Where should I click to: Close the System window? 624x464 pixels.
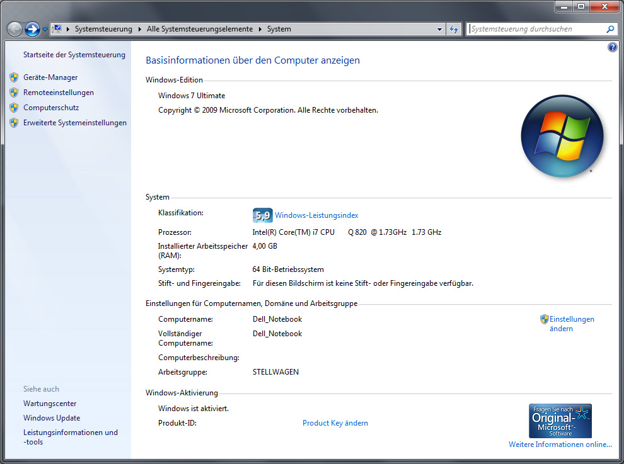click(604, 6)
